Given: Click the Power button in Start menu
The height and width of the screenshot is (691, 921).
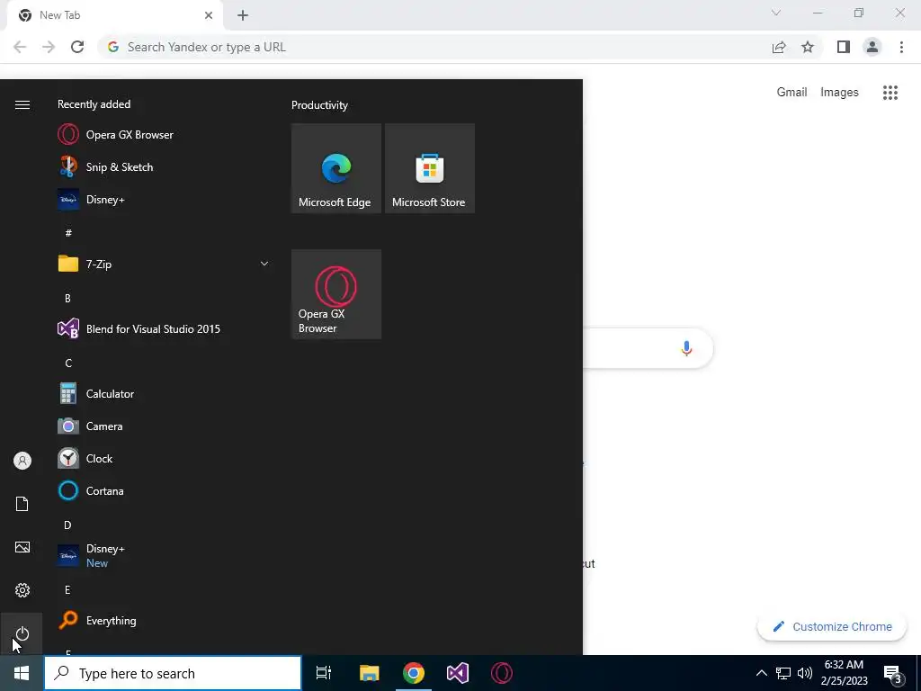Looking at the screenshot, I should coord(22,633).
